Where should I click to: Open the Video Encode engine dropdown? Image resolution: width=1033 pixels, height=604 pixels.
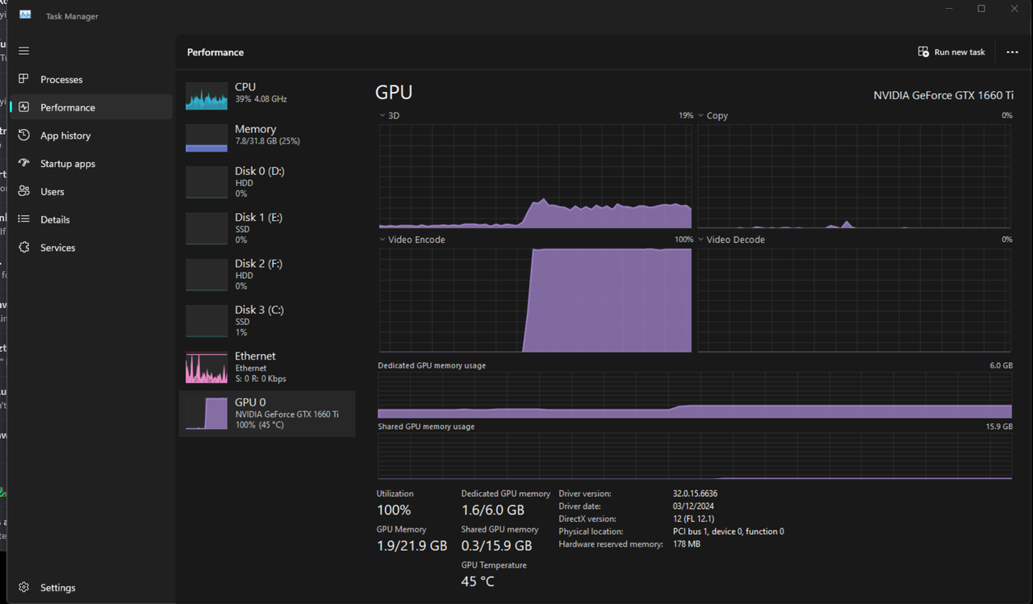click(x=383, y=240)
